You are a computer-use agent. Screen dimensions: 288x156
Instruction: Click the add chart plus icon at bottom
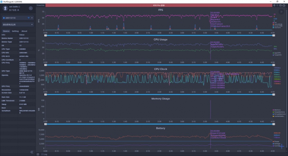(38, 154)
